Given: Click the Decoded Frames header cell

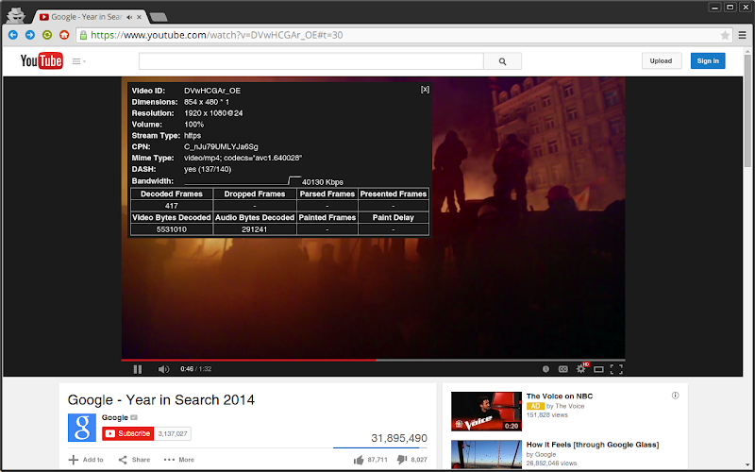Looking at the screenshot, I should (x=172, y=194).
